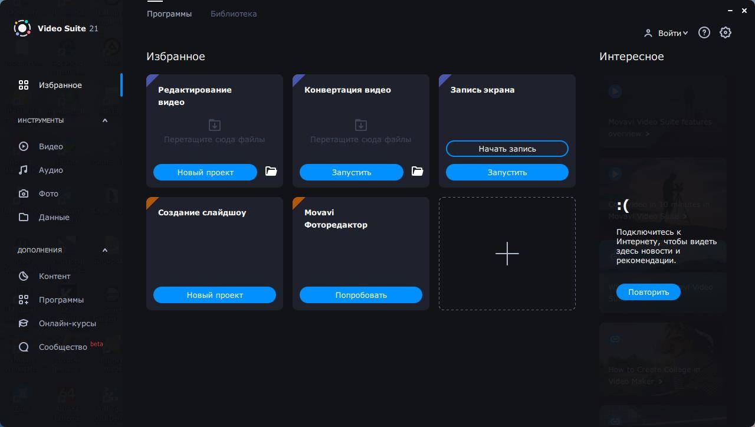Select the Редактирование видео card title
This screenshot has height=427, width=755.
[195, 96]
